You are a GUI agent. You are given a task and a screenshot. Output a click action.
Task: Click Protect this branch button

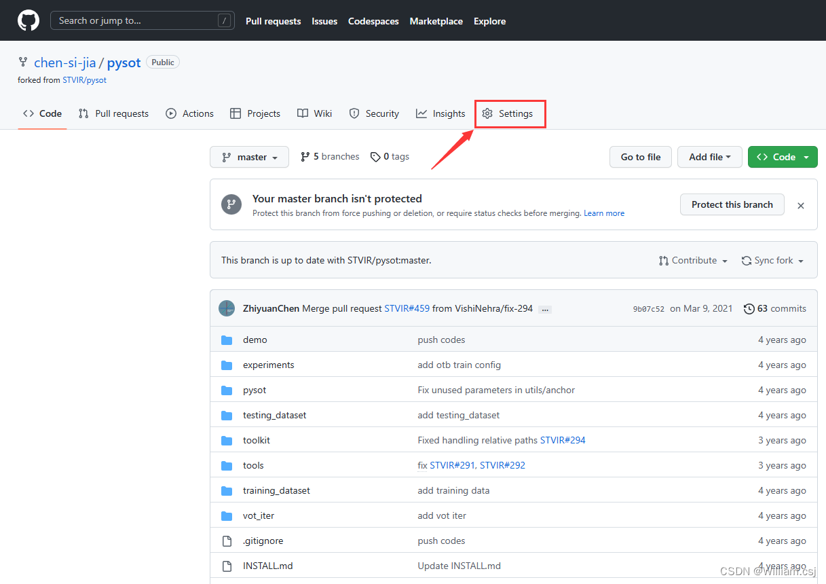pos(732,204)
